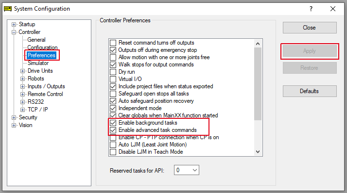Expand the Startup tree node
The width and height of the screenshot is (347, 193).
[x=14, y=25]
